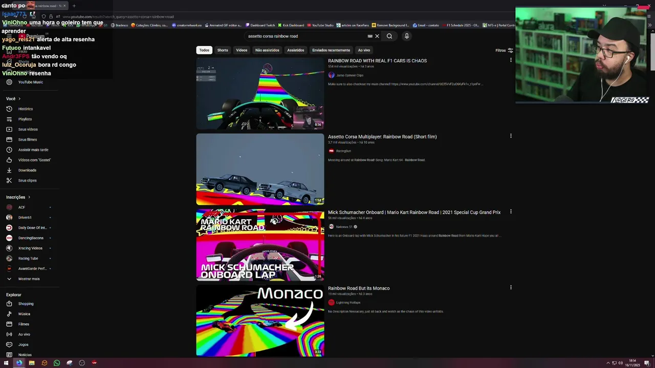Viewport: 655px width, 368px height.
Task: Open more options for Rainbow Road But its Monaco
Action: (x=511, y=287)
